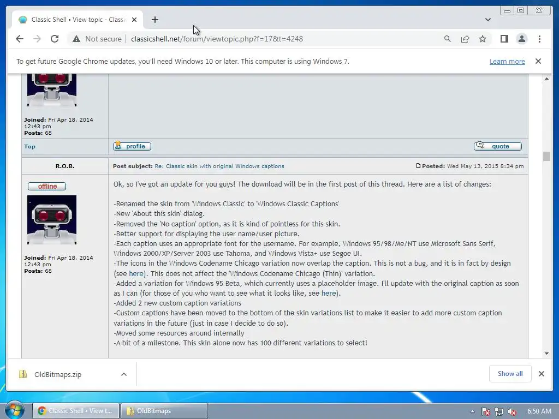Show all downloads
Image resolution: width=559 pixels, height=419 pixels.
coord(510,374)
